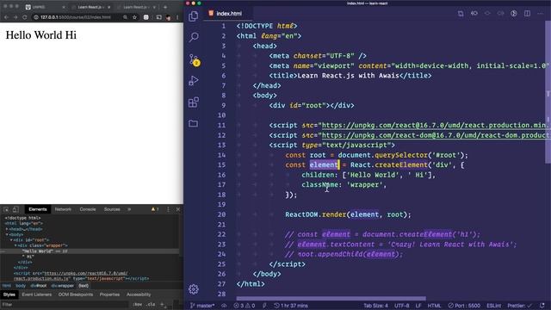Click the circular icon beside Split Editor
551x310 pixels.
(514, 14)
